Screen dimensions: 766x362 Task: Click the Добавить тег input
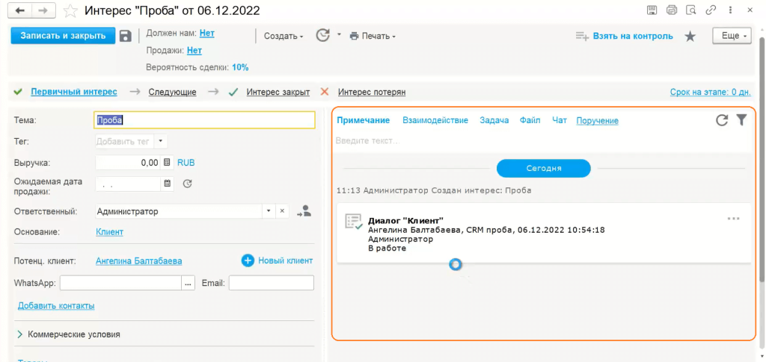coord(125,141)
